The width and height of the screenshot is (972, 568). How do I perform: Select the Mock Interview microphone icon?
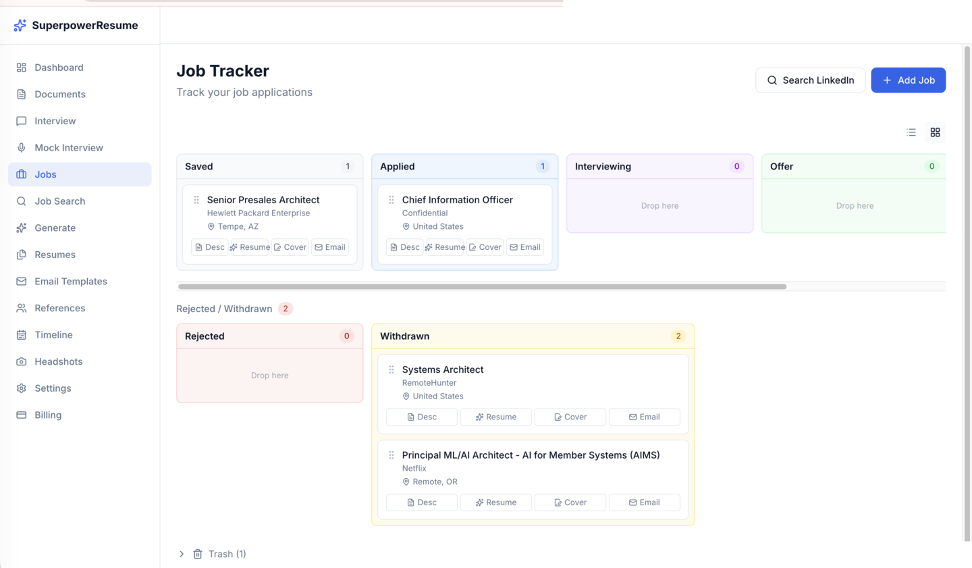click(x=21, y=147)
